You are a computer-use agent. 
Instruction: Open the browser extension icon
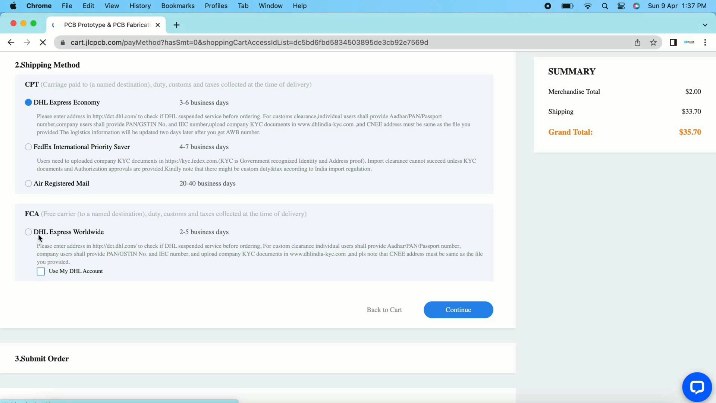point(689,43)
